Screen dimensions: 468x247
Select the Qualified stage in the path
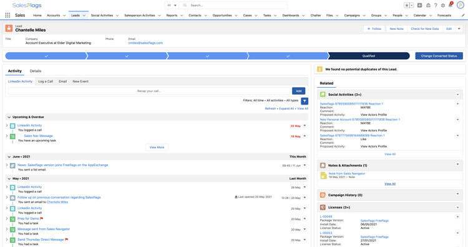click(x=369, y=56)
